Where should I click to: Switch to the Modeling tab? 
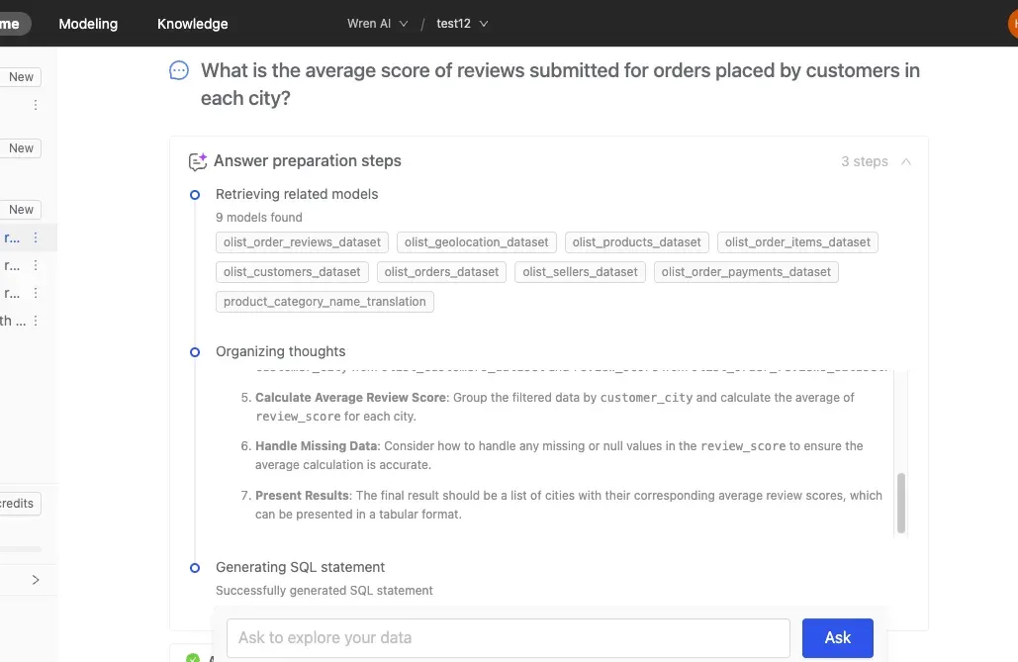coord(88,24)
